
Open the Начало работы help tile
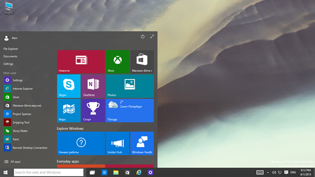click(81, 143)
